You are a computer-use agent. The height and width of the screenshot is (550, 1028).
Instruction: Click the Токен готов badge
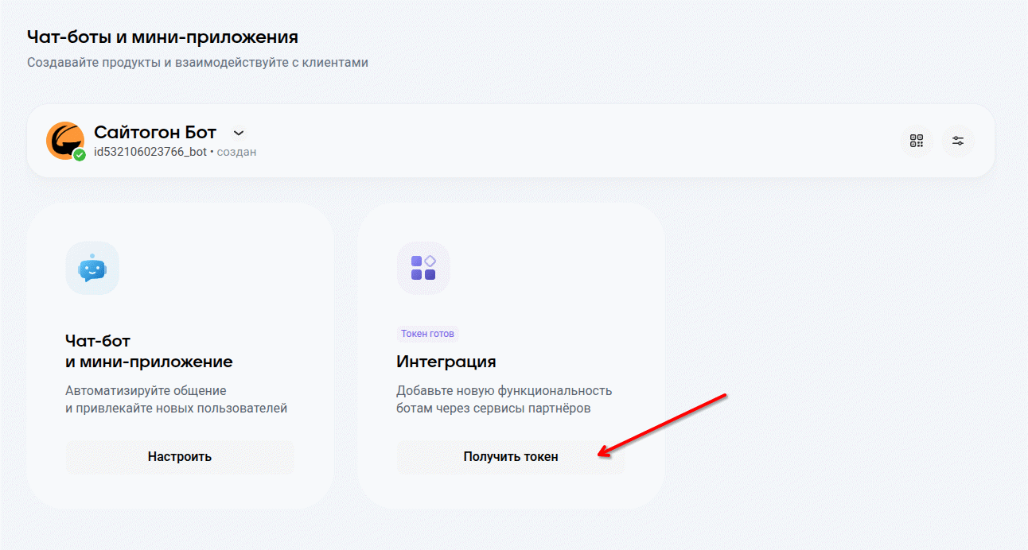click(427, 334)
